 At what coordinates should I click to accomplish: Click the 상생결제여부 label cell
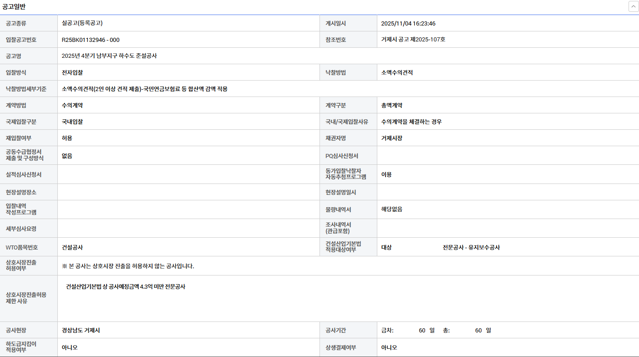pos(340,347)
